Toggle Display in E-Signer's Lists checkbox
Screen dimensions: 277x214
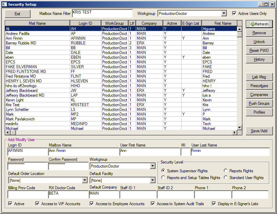point(214,204)
